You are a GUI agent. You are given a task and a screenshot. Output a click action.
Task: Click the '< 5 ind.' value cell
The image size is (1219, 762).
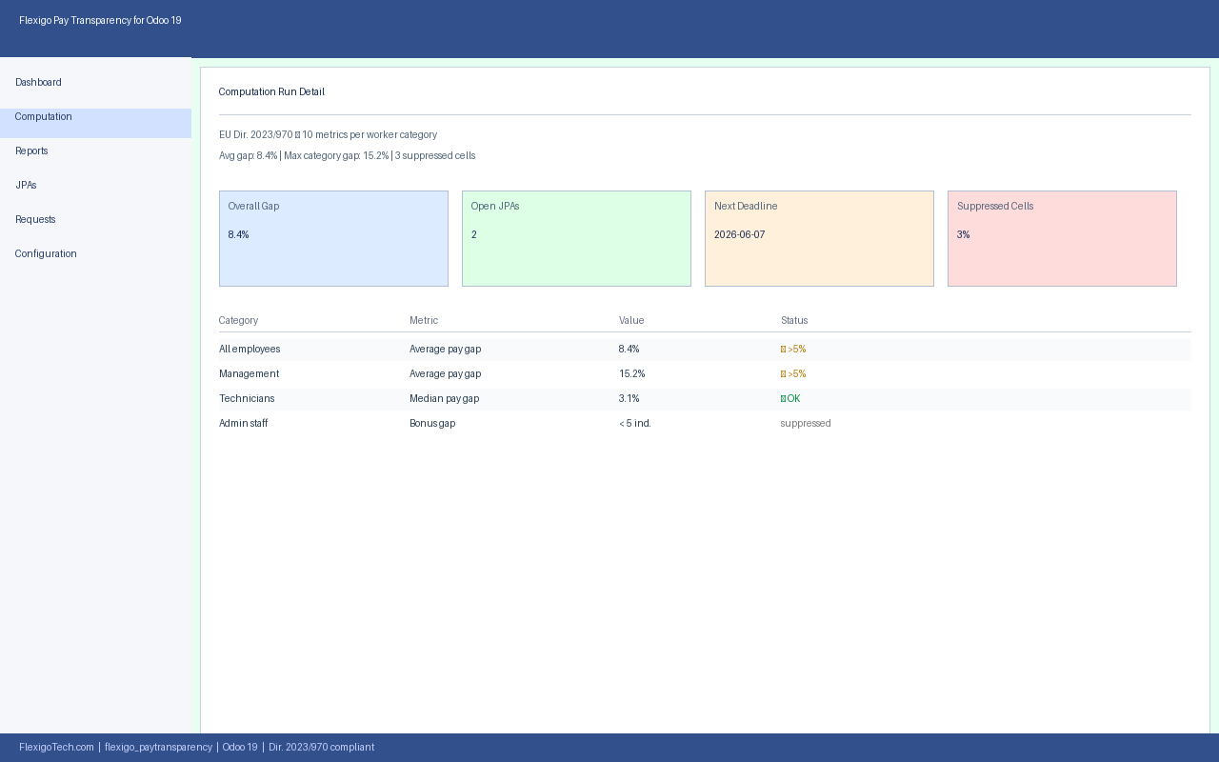tap(635, 424)
